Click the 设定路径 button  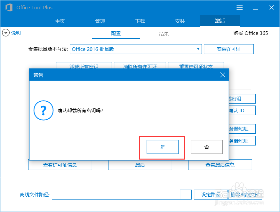(x=211, y=194)
